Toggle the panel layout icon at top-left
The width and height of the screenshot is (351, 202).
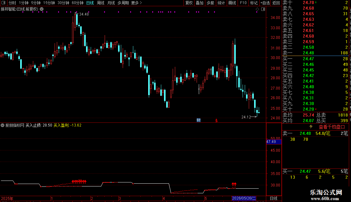point(3,3)
